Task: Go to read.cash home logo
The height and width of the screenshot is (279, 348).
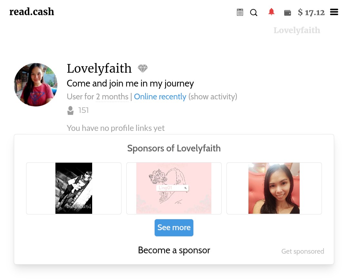Action: (x=32, y=12)
